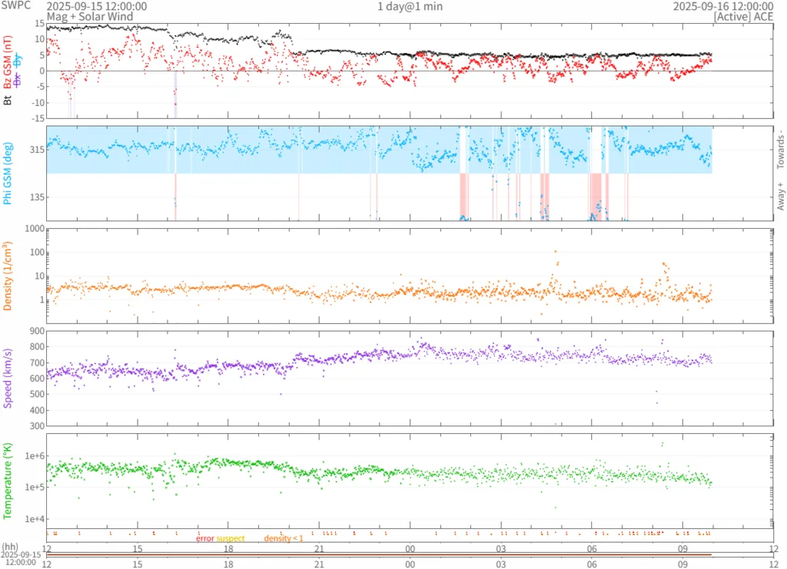Click the start time 2025-09-15 12:00:00 at top left
787x569 pixels.
click(96, 6)
